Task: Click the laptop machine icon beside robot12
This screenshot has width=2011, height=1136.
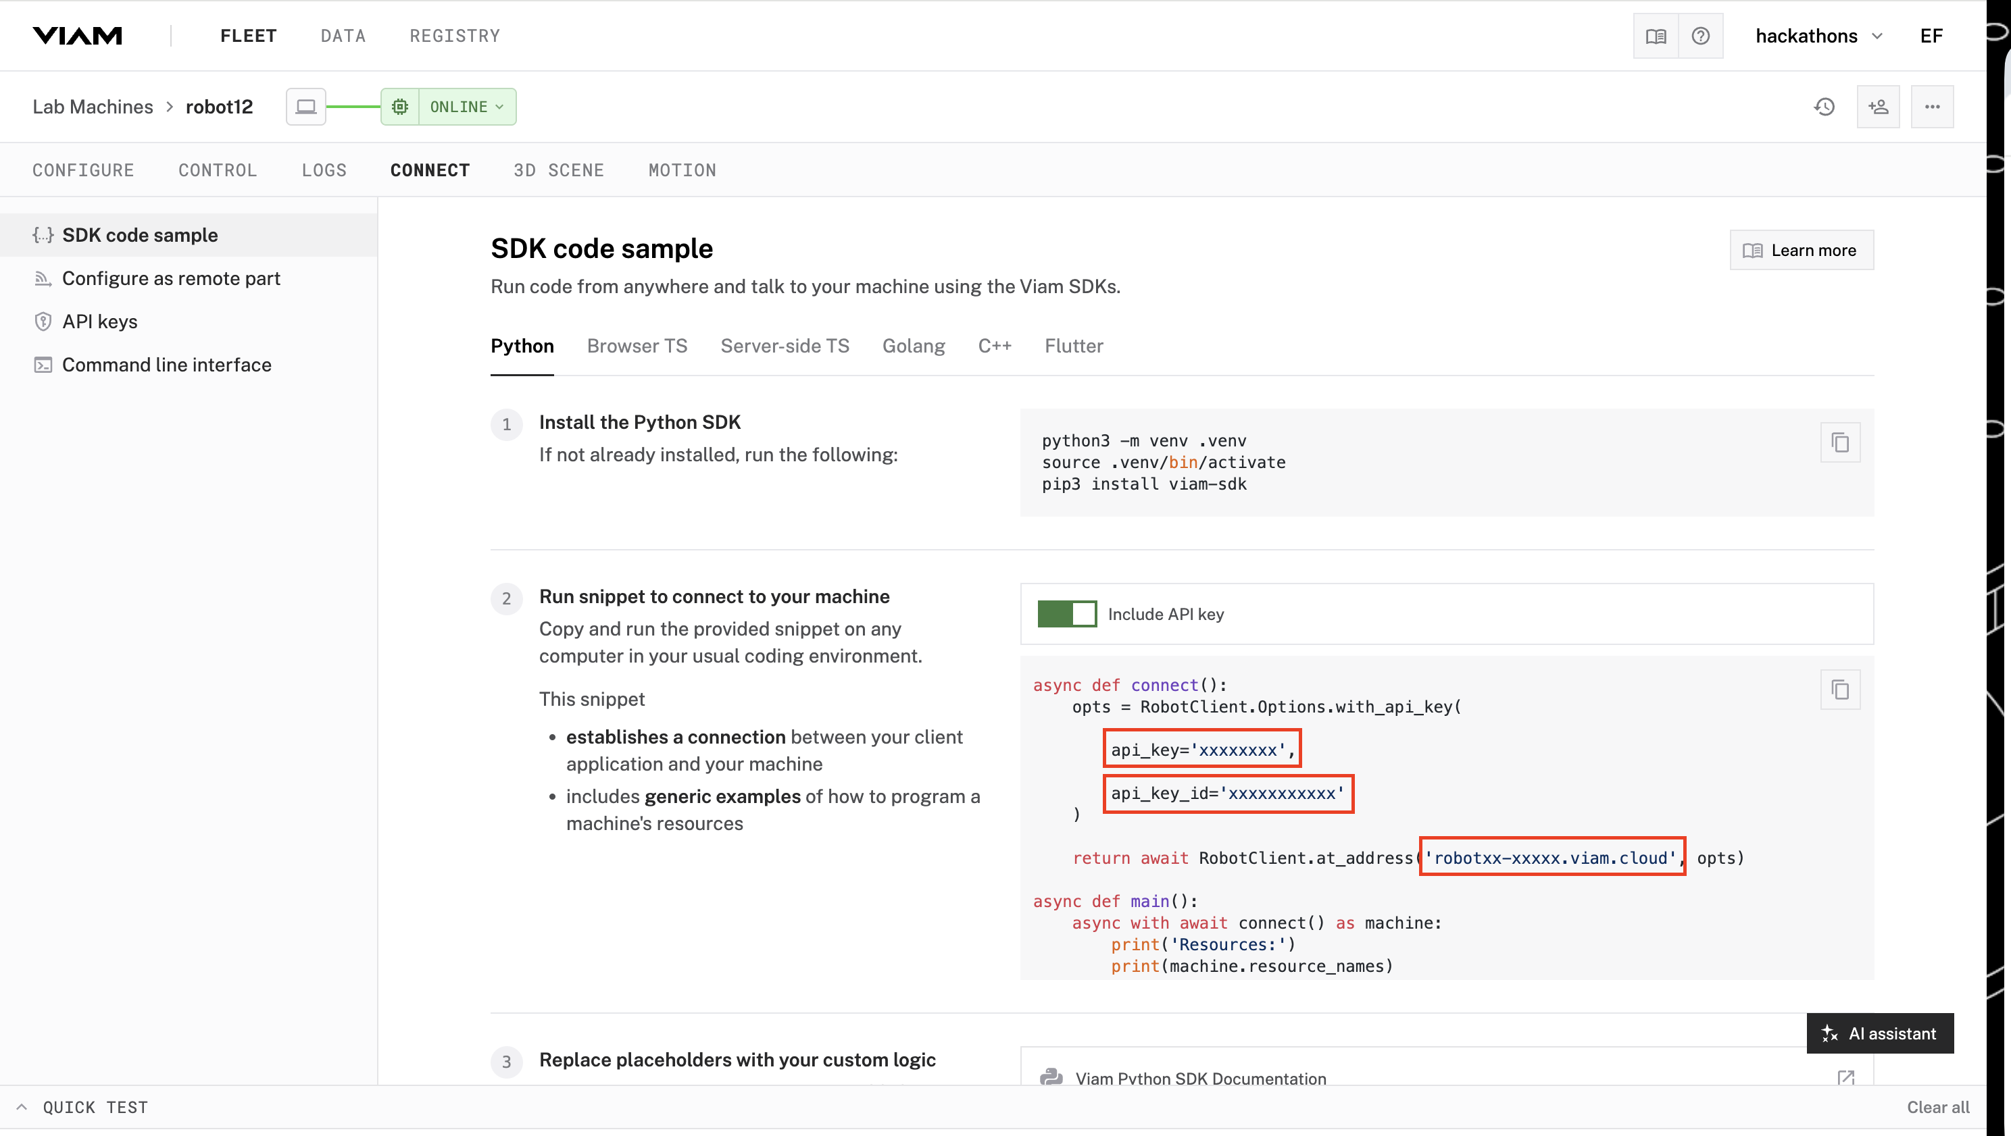Action: [306, 107]
